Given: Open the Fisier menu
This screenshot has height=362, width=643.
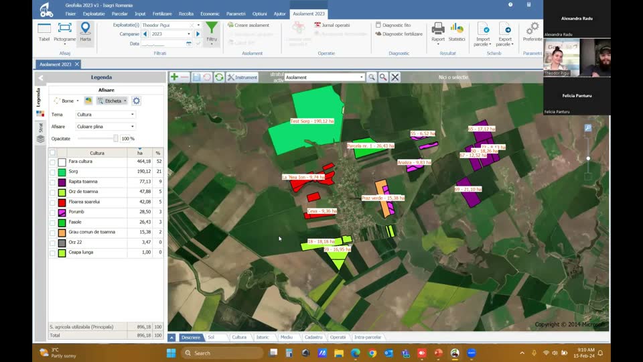Looking at the screenshot, I should pos(70,13).
